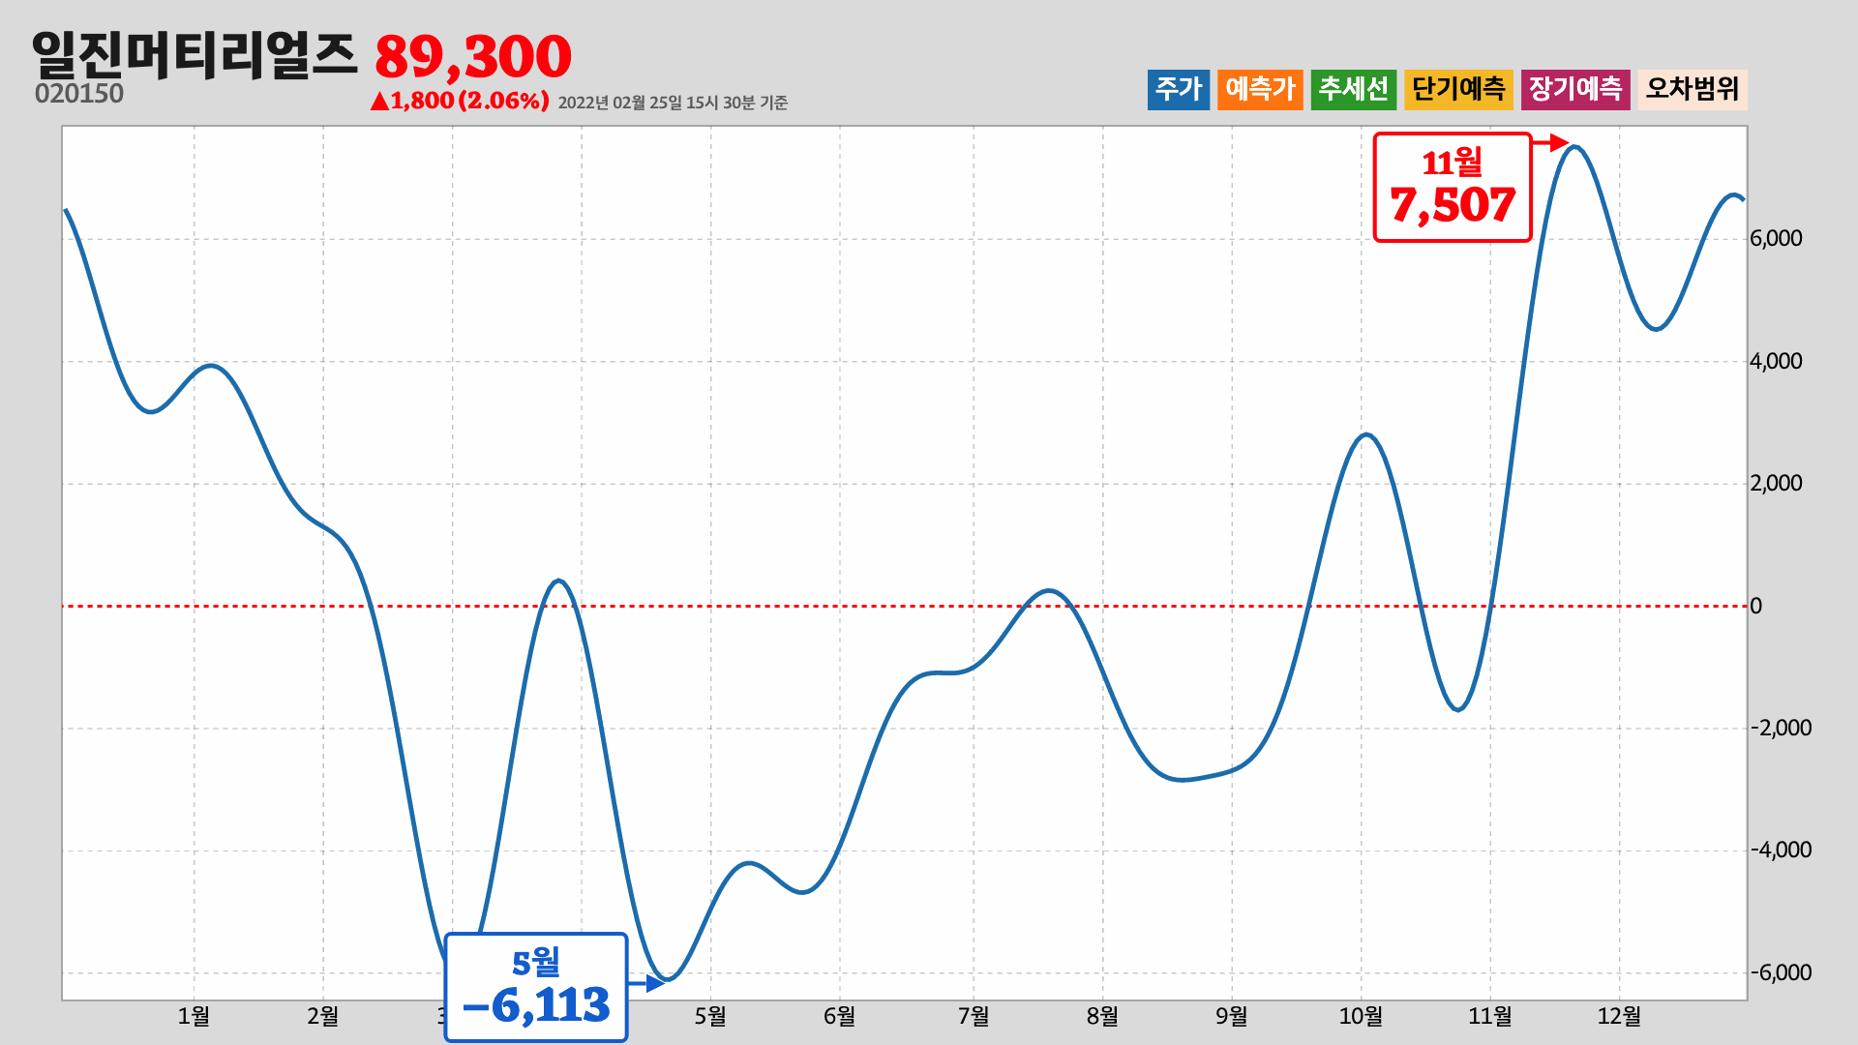The width and height of the screenshot is (1858, 1045).
Task: Click the 추세선 legend label
Action: (x=1354, y=89)
